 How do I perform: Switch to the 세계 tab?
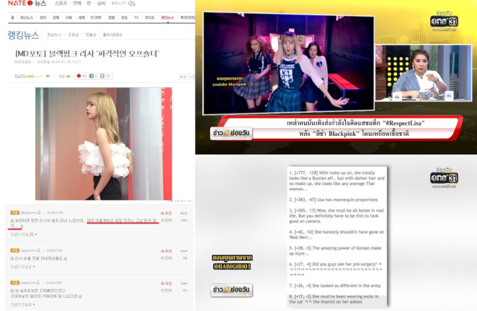click(81, 18)
